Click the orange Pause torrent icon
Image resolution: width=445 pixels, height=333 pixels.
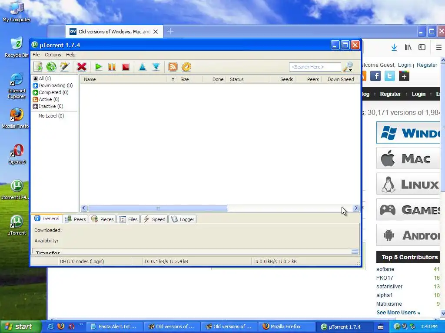[112, 67]
